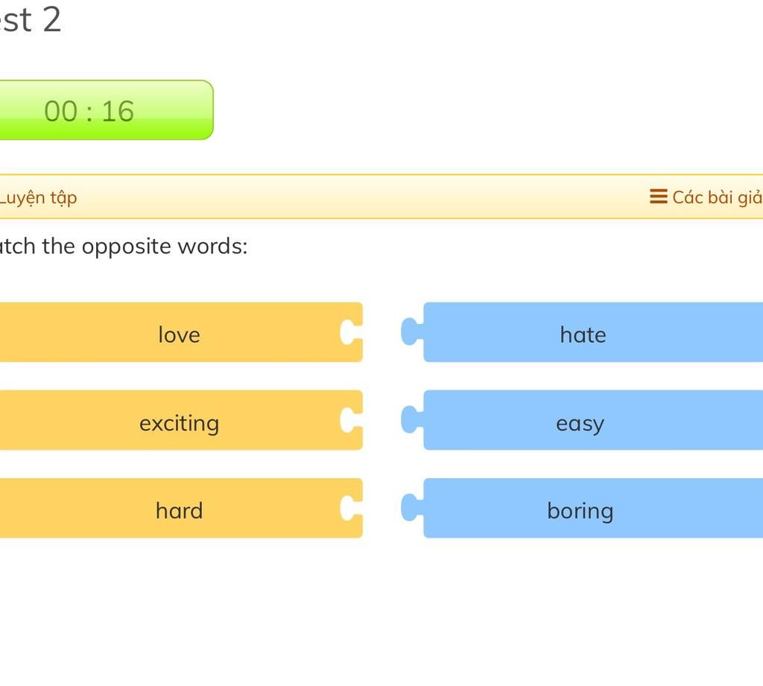Select the yellow 'love' puzzle piece

[179, 332]
